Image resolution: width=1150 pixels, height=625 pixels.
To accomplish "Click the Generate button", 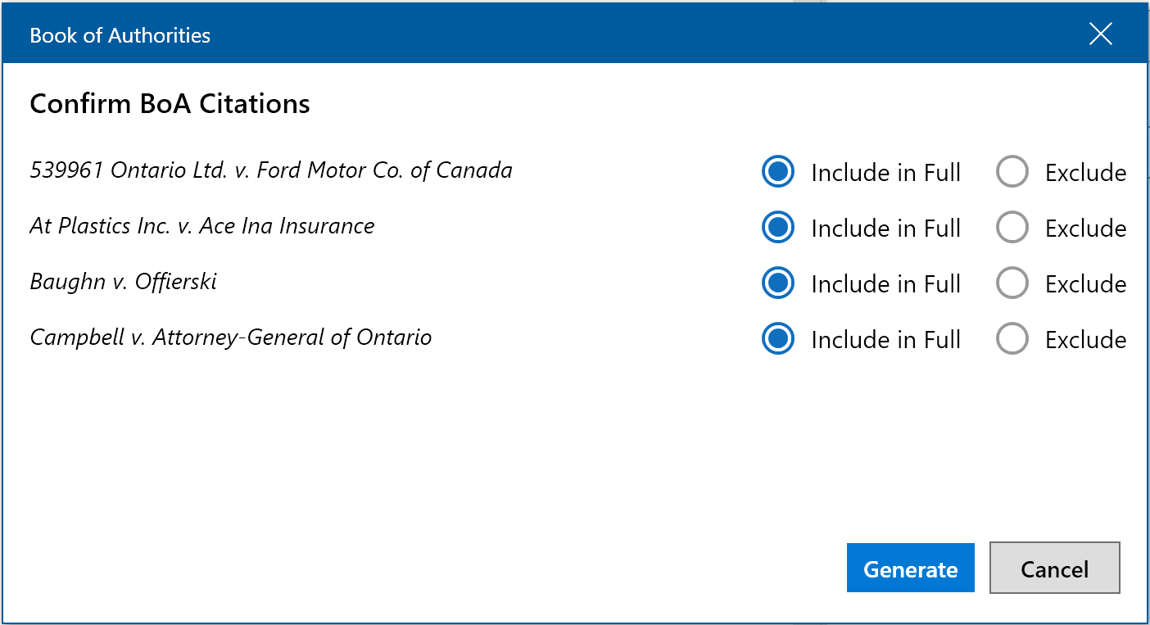I will tap(910, 568).
